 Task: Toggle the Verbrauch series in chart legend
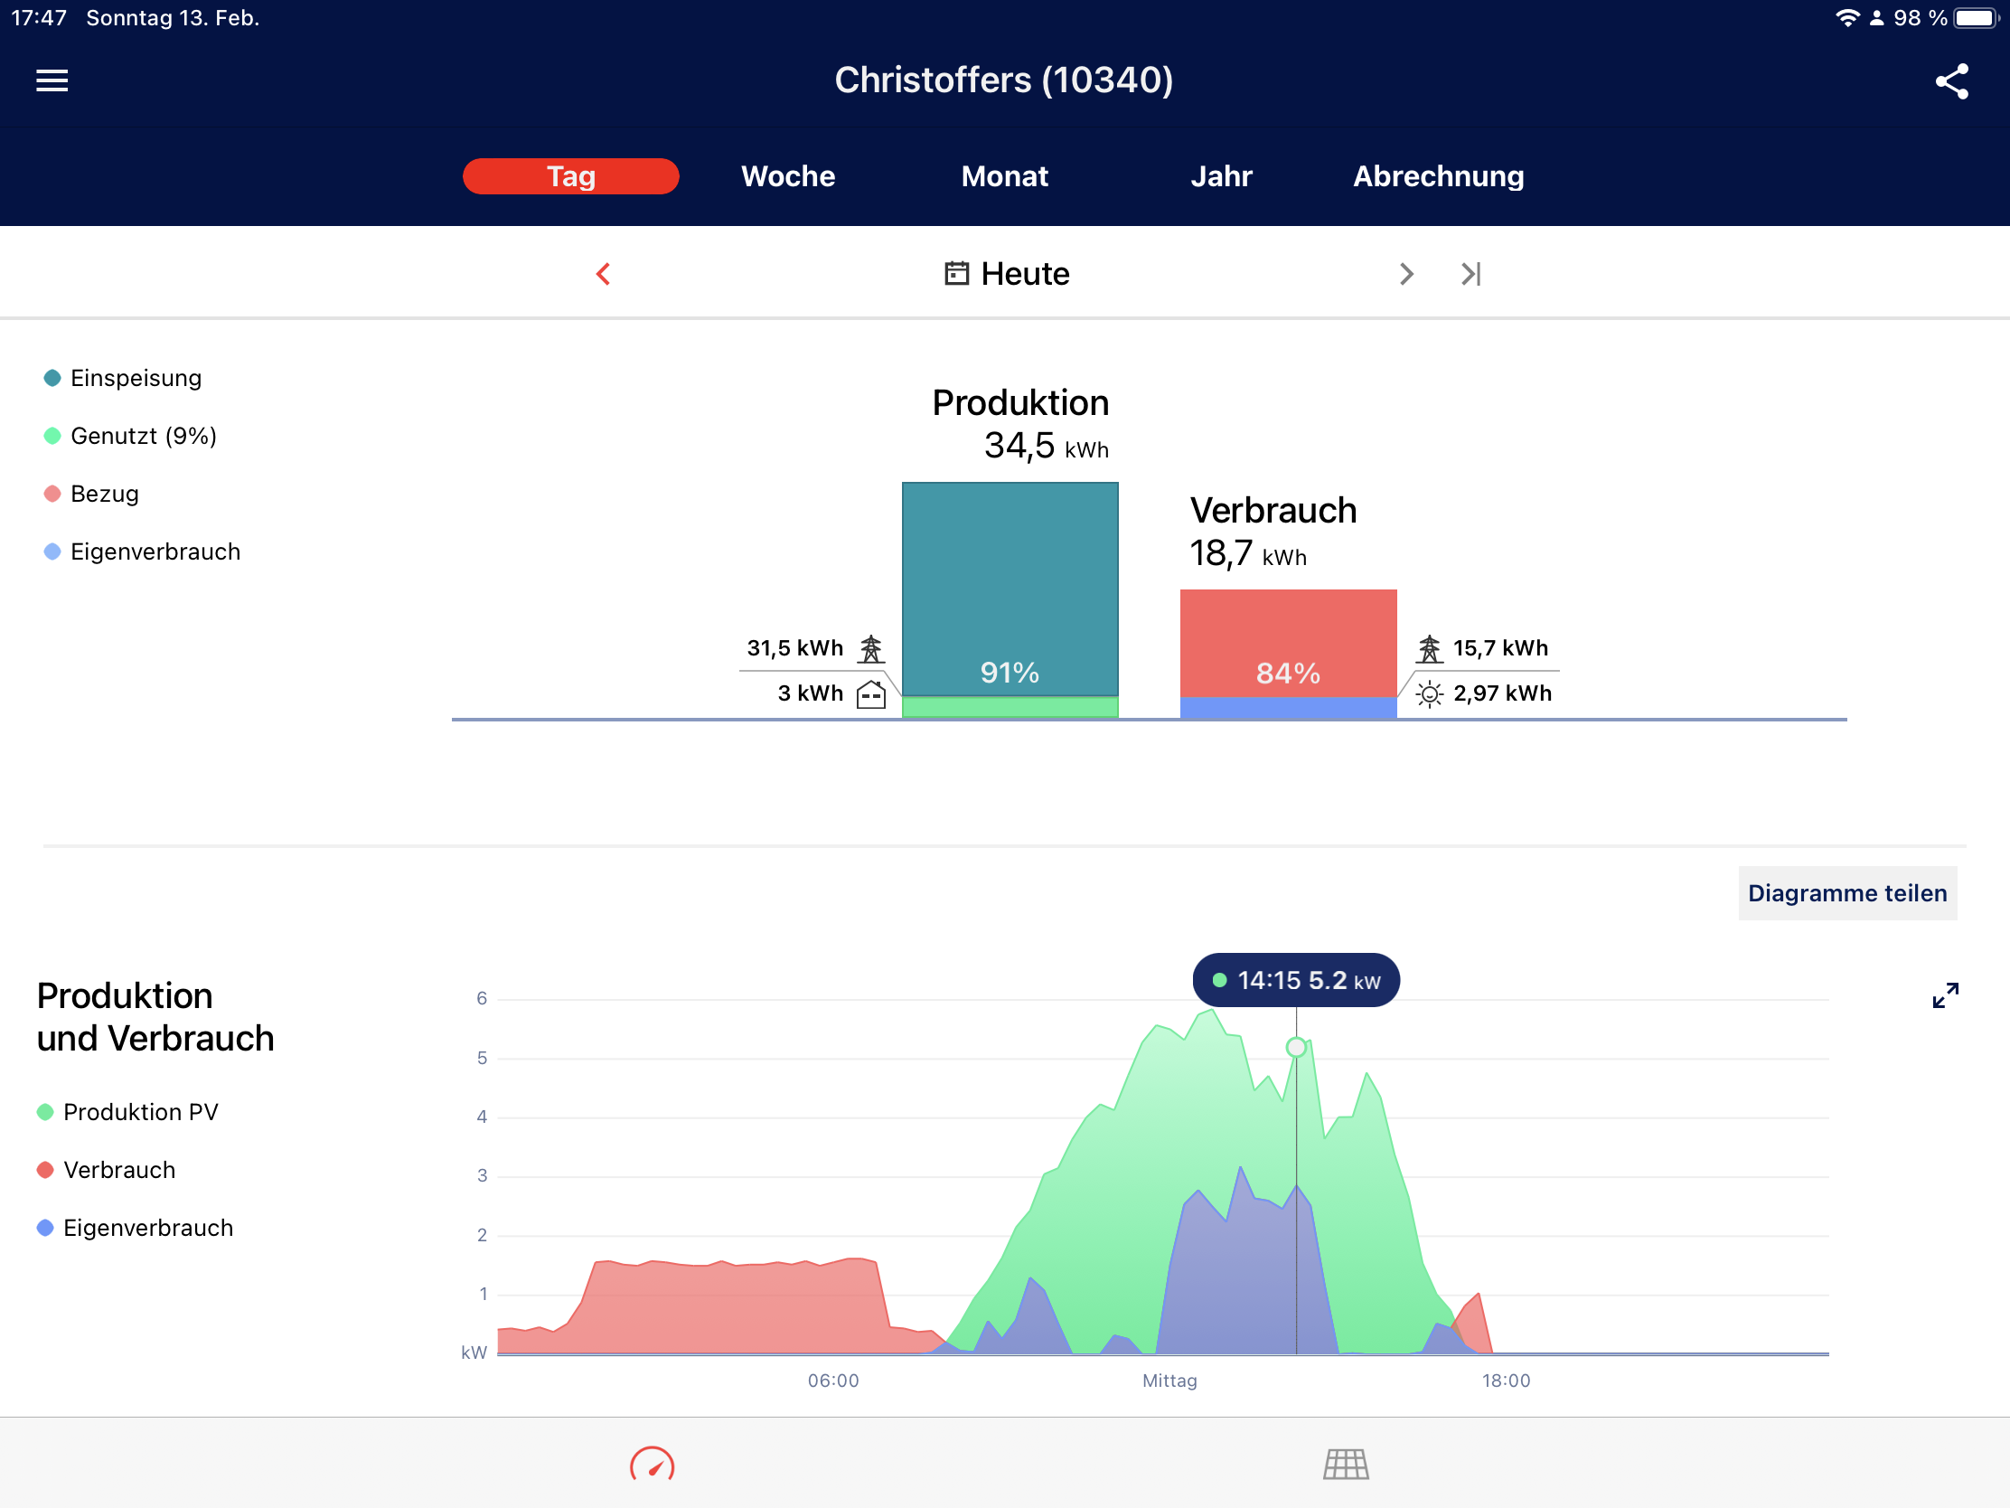click(118, 1170)
